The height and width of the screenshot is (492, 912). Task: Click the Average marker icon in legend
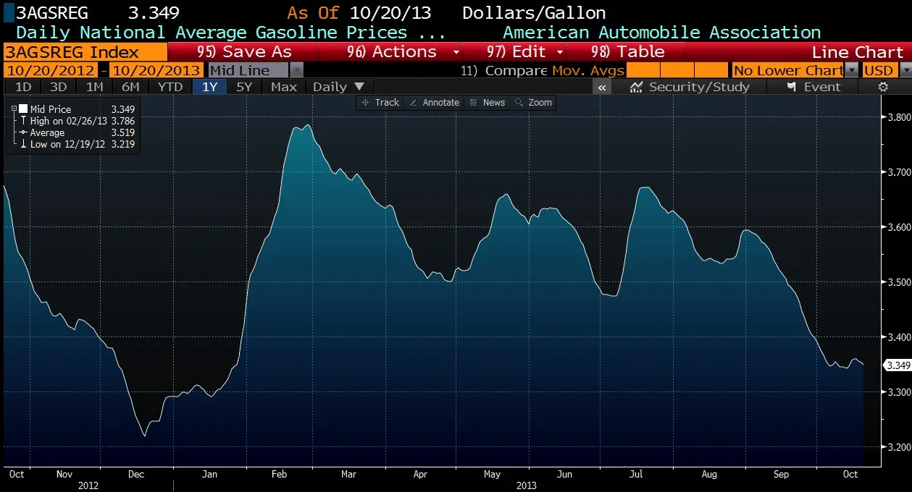pos(23,132)
